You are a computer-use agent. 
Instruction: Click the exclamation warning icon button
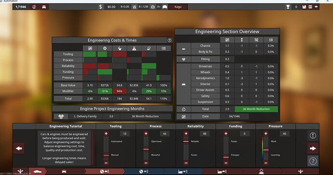(313, 136)
